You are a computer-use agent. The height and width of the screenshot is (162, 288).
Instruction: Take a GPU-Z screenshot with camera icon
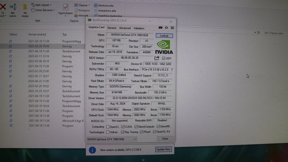pyautogui.click(x=160, y=27)
